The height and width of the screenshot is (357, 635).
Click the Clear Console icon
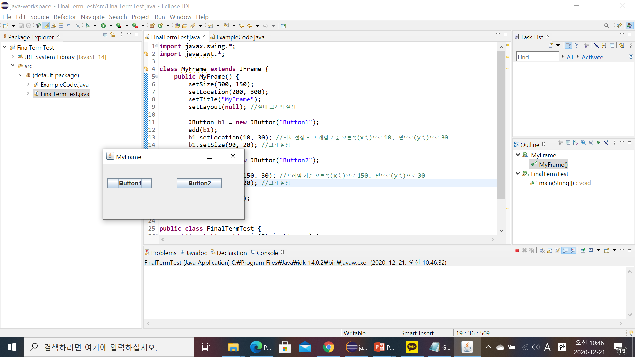coord(542,251)
